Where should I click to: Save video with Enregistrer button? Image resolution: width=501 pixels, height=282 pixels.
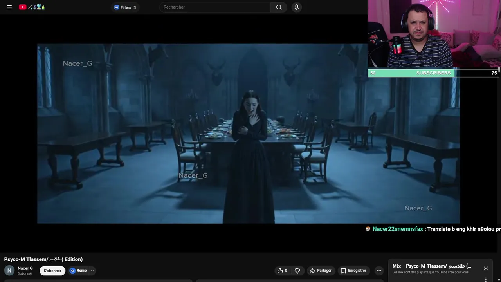[x=353, y=271]
